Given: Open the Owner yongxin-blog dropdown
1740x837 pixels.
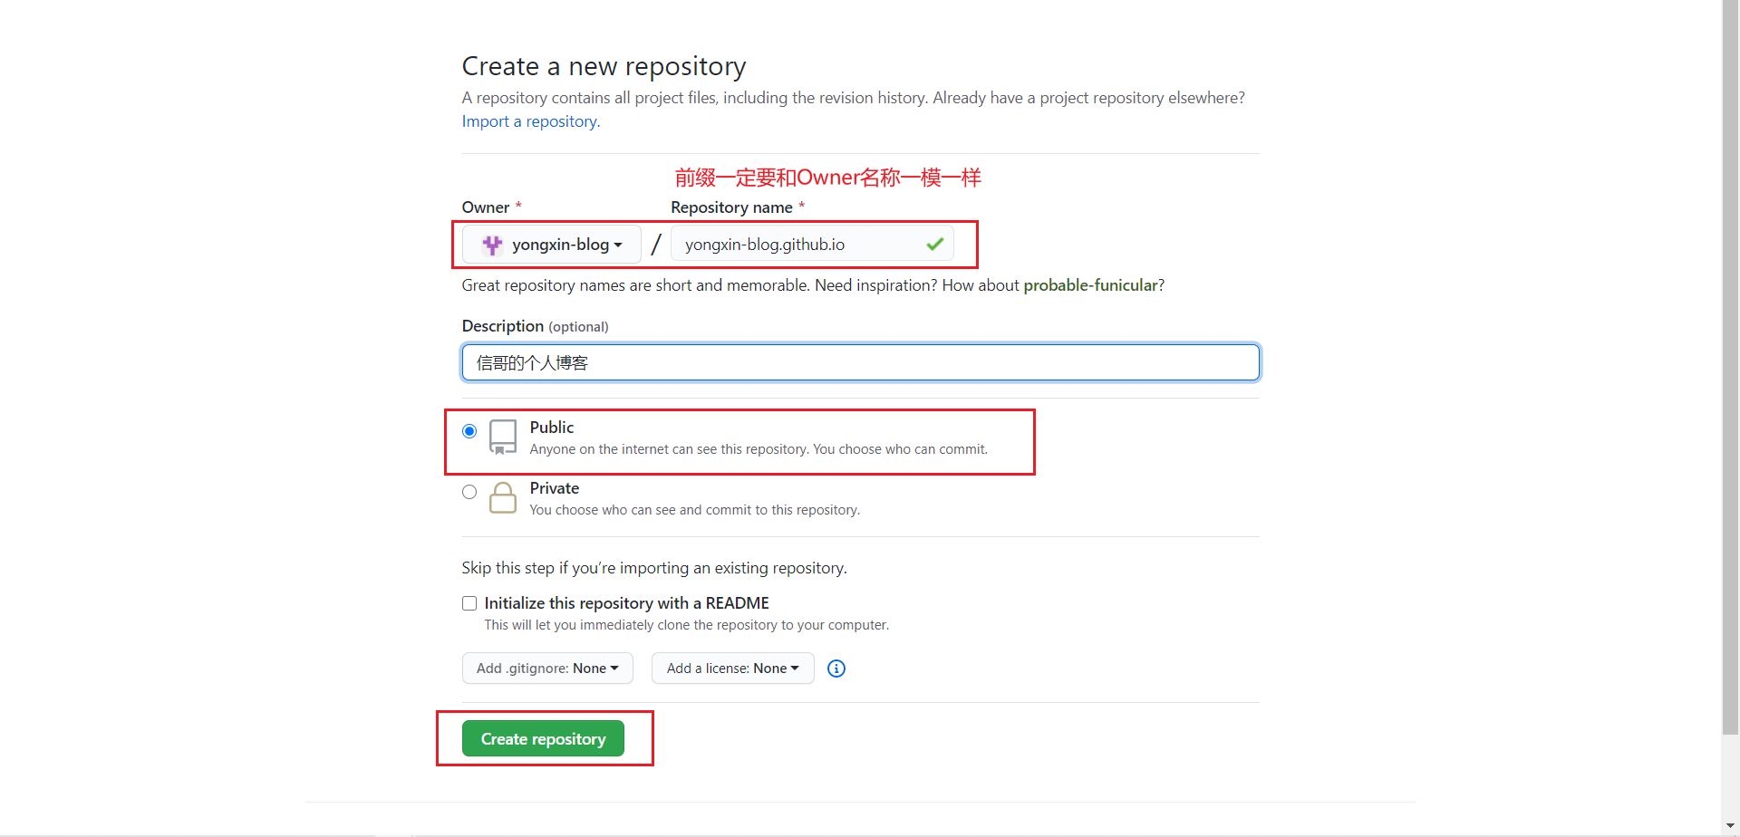Looking at the screenshot, I should coord(552,245).
